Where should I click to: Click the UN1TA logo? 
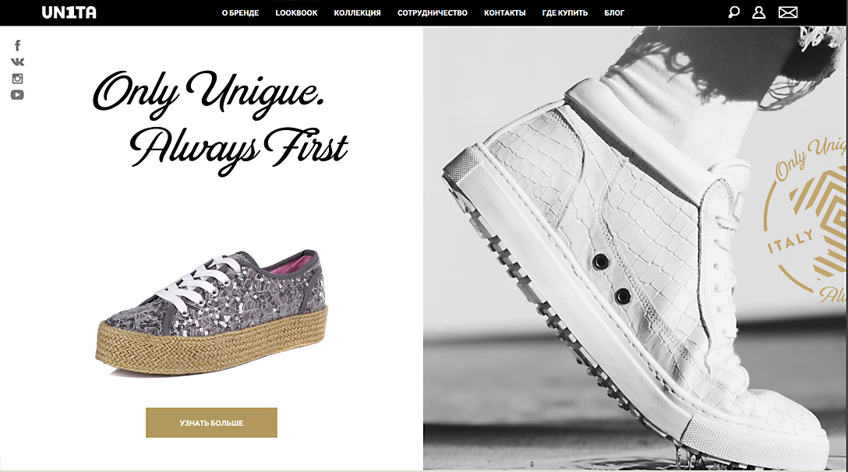(69, 12)
